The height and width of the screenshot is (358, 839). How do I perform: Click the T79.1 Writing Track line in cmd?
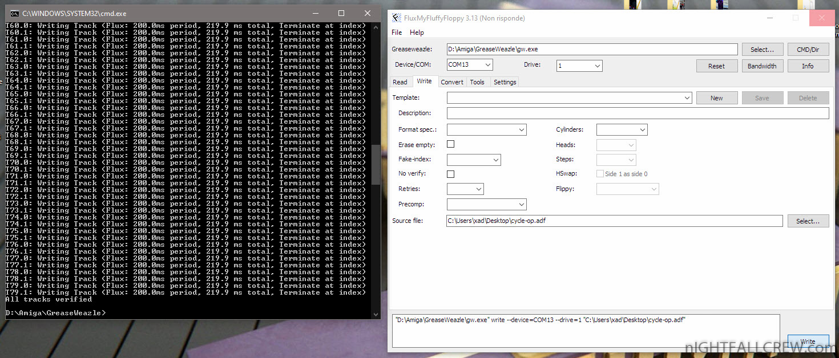[185, 292]
